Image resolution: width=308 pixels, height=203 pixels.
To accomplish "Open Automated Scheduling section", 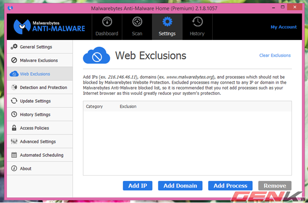I will (x=39, y=155).
